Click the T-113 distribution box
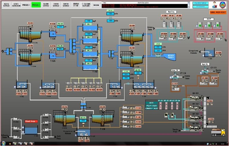The width and height of the screenshot is (229, 146). tap(72, 46)
